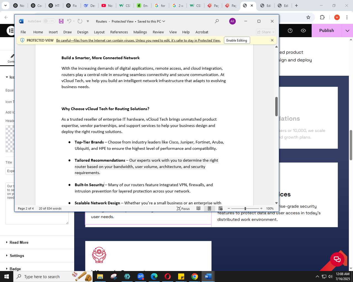The image size is (353, 282).
Task: Open Opera browser from taskbar
Action: pos(168,276)
